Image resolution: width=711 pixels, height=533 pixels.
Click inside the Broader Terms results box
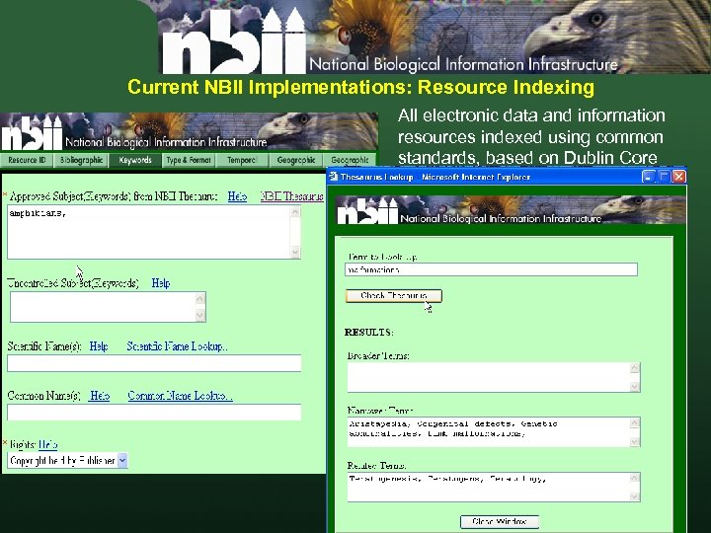[494, 377]
